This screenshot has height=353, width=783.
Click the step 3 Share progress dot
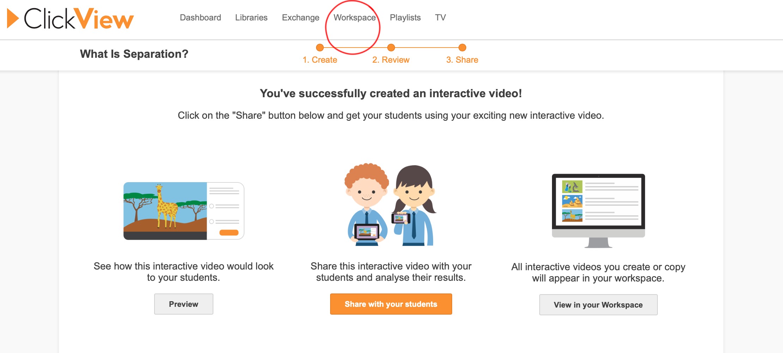[462, 48]
